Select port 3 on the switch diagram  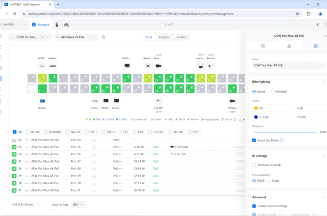click(42, 78)
